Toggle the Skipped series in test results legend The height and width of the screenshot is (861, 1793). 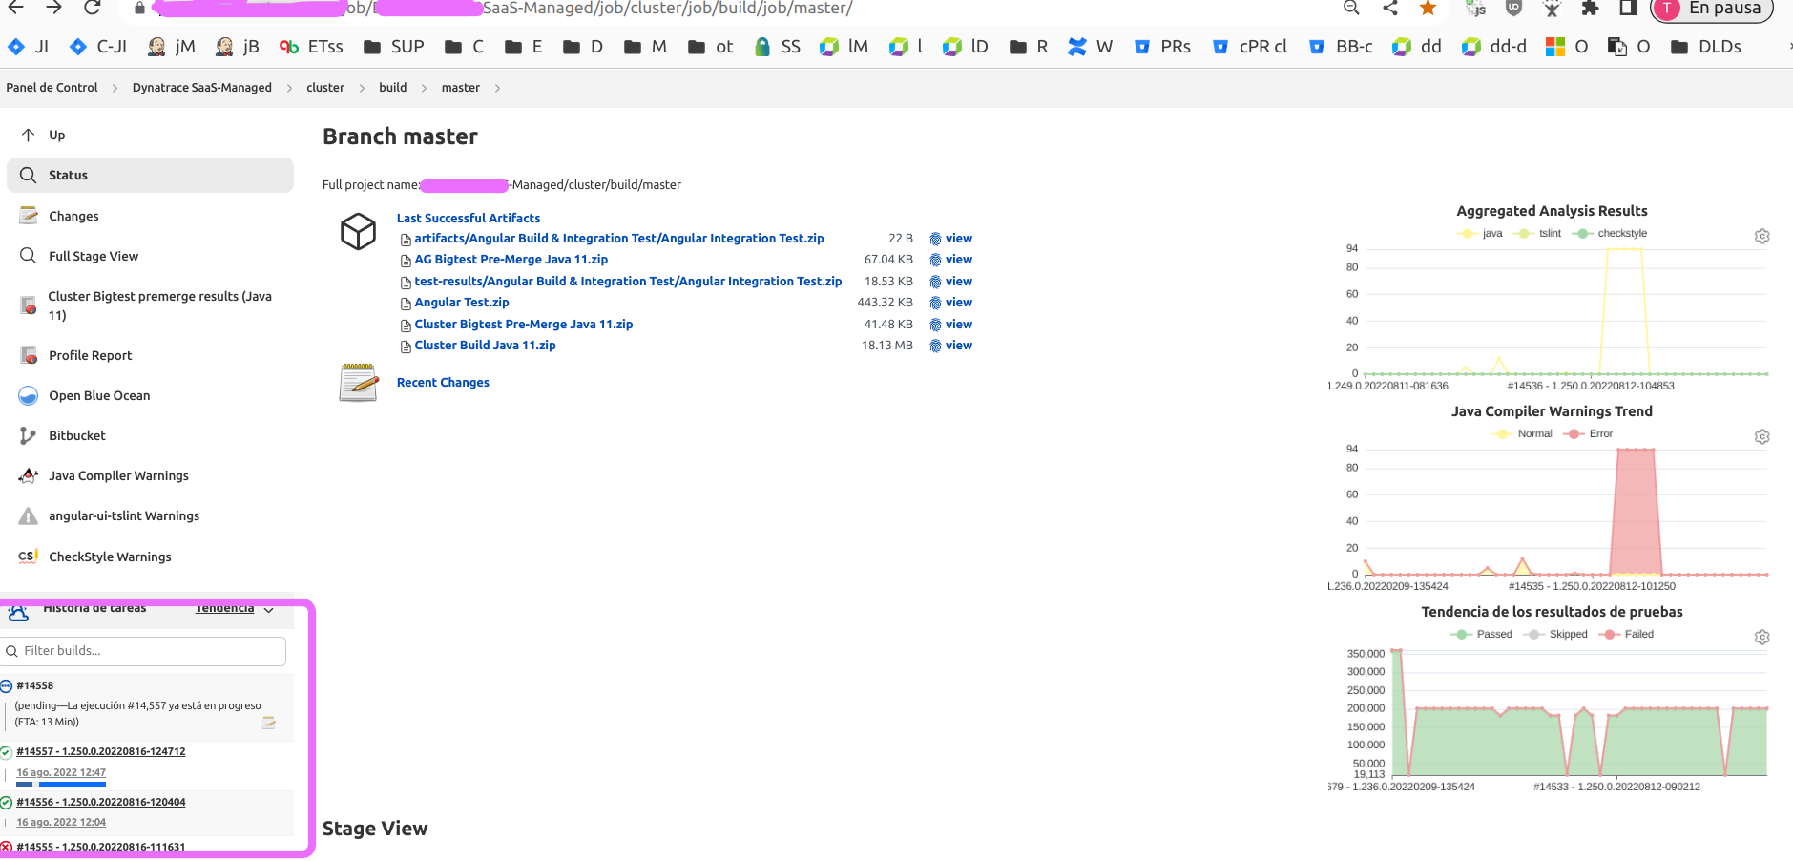1557,635
